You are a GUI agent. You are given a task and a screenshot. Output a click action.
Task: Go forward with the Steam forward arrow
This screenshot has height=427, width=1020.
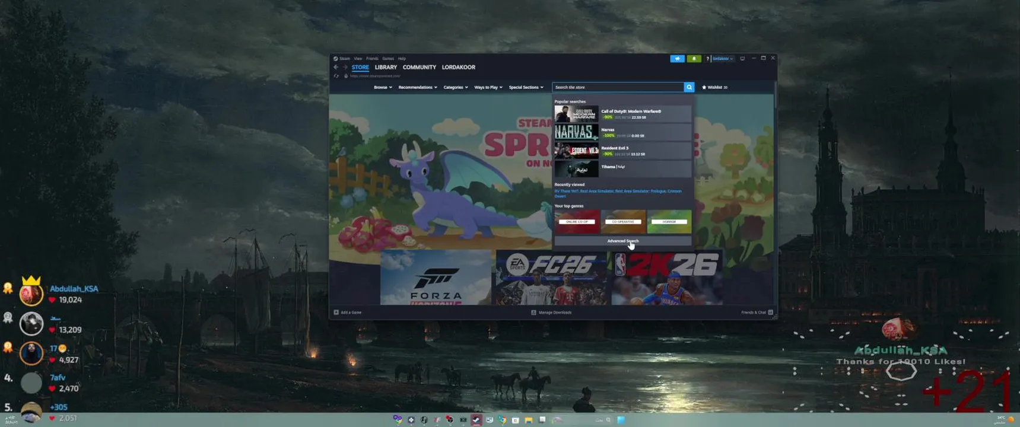pyautogui.click(x=345, y=67)
